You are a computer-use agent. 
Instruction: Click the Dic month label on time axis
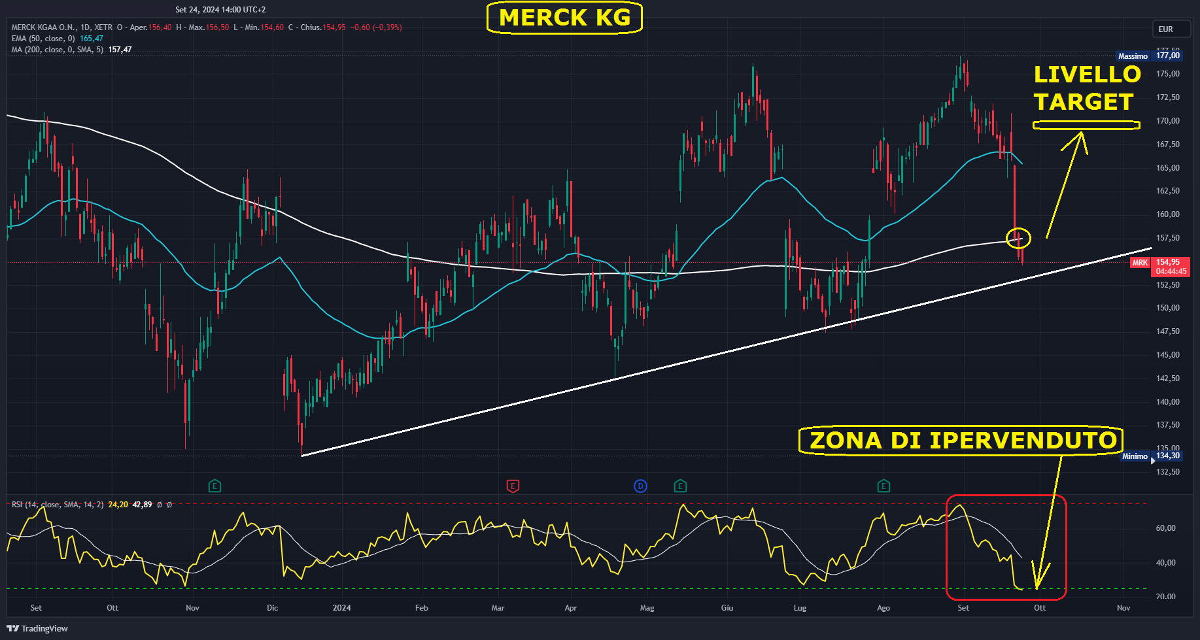273,608
